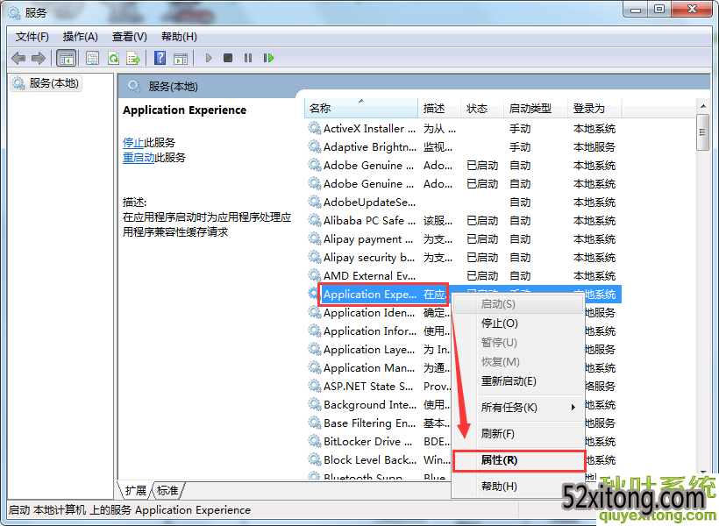Select the Adaptive Brightness service gear icon
The height and width of the screenshot is (526, 719).
(315, 146)
